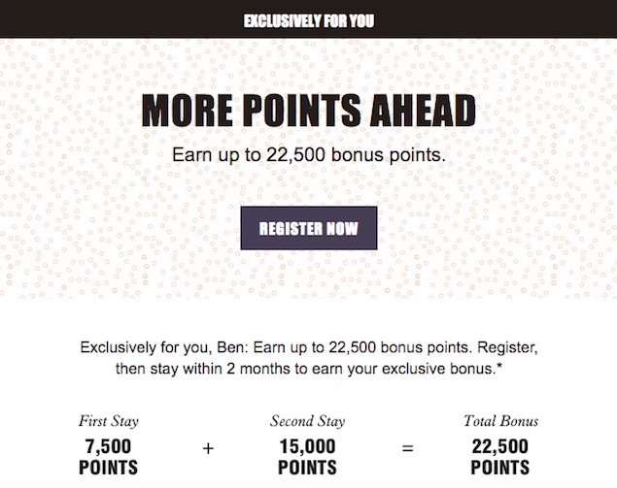
Task: Click the 22,500 number in the paragraph text
Action: (x=353, y=348)
